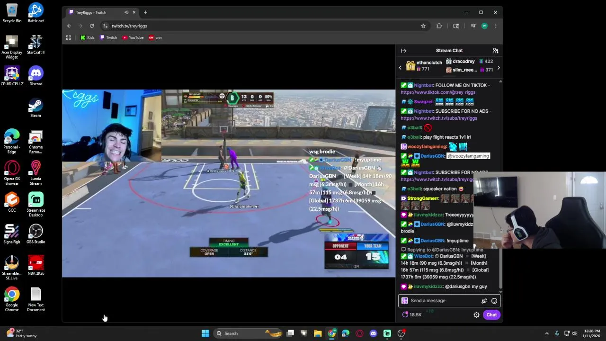The width and height of the screenshot is (606, 341).
Task: Collapse the Stream Chat panel
Action: (x=404, y=51)
